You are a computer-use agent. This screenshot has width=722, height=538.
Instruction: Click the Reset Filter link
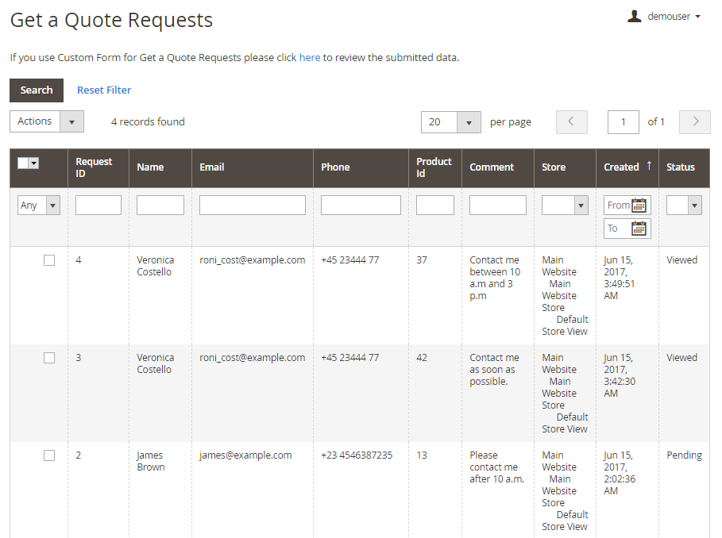tap(104, 90)
